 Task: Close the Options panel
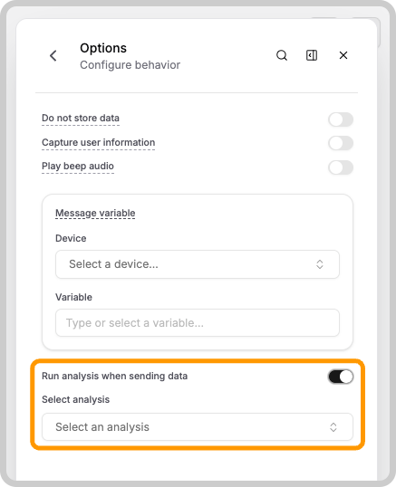pyautogui.click(x=343, y=55)
